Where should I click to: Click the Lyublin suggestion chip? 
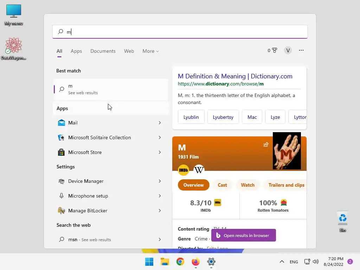click(x=191, y=117)
